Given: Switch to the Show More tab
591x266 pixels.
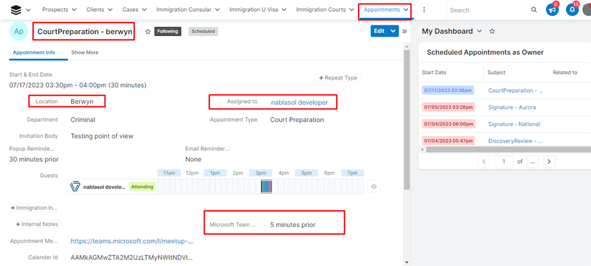Looking at the screenshot, I should (x=85, y=53).
